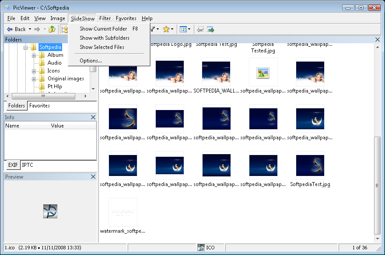385x255 pixels.
Task: Click the thumbnail view mode icon
Action: [x=183, y=29]
